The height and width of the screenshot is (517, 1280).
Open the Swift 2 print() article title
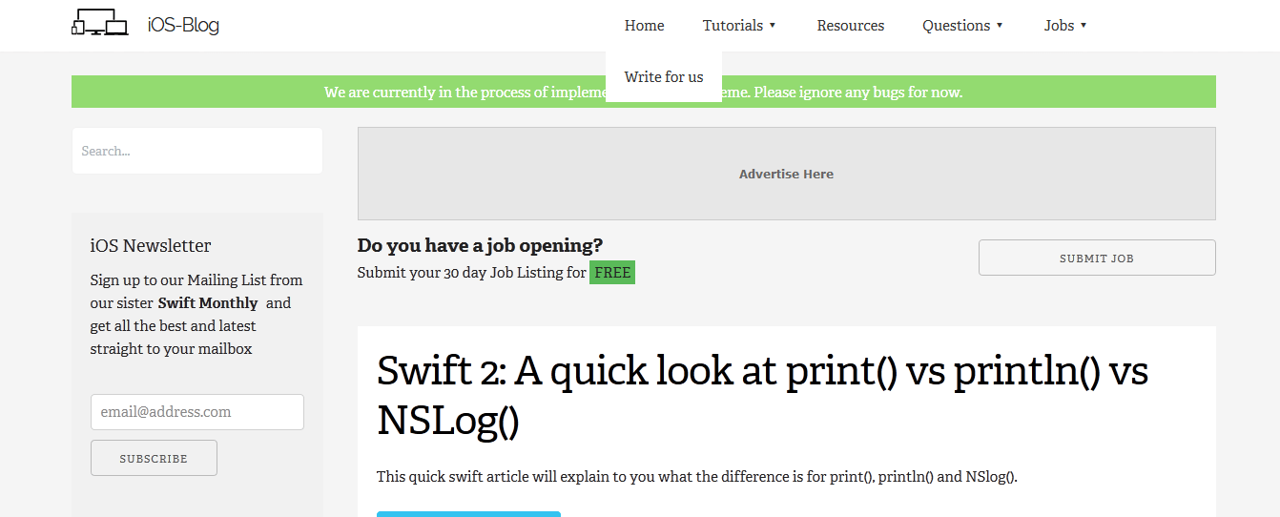click(762, 395)
